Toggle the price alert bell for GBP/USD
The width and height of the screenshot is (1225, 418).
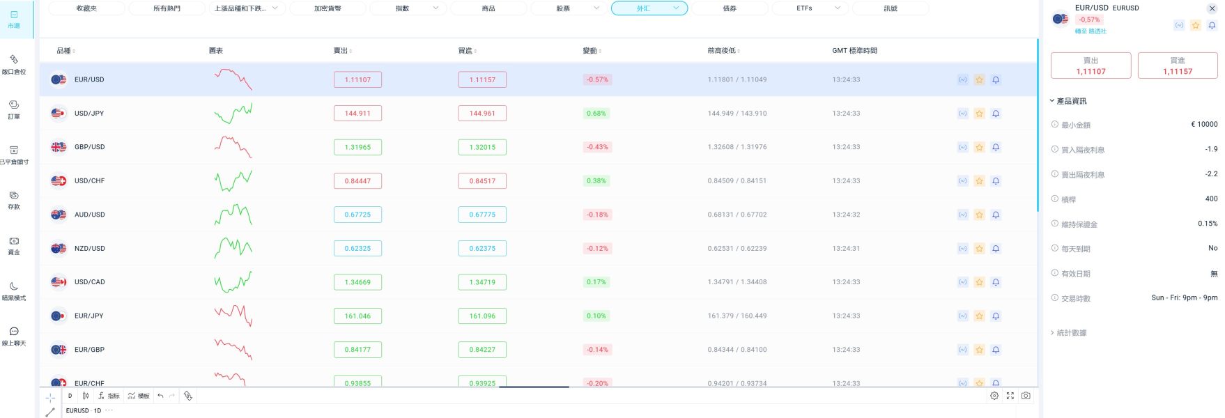(996, 147)
